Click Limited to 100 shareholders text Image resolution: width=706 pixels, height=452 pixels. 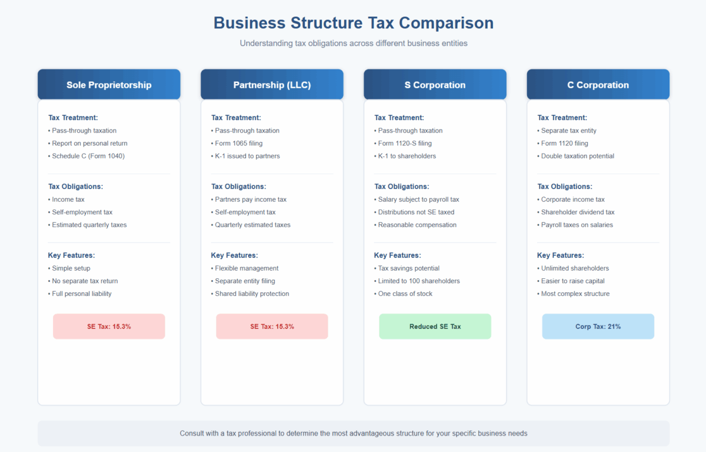coord(418,281)
